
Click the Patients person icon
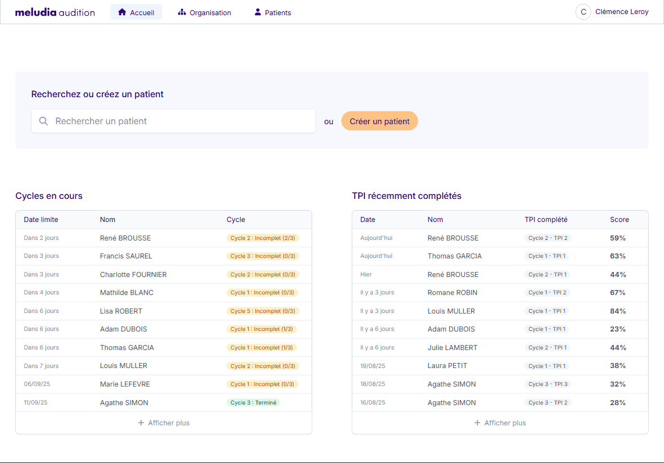click(258, 12)
